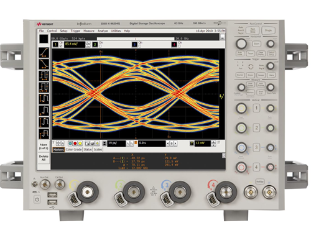Click the channel 4 input connector
The width and height of the screenshot is (311, 233).
tap(226, 192)
